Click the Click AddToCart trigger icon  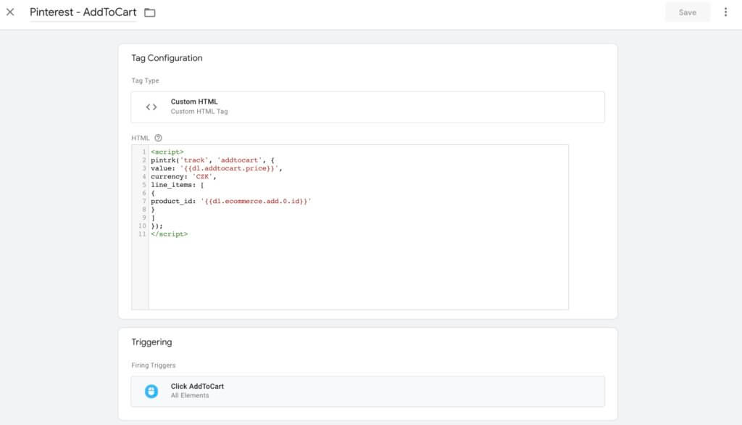coord(151,391)
